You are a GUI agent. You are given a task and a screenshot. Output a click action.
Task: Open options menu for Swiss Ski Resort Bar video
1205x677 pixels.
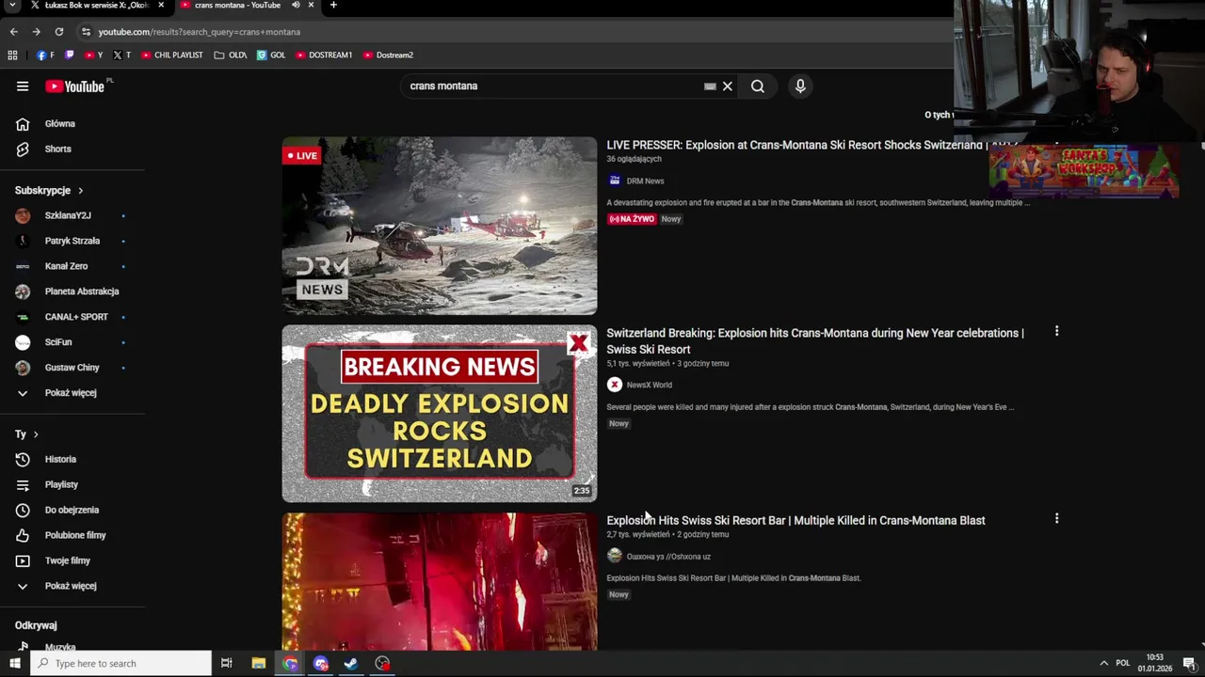[x=1056, y=518]
